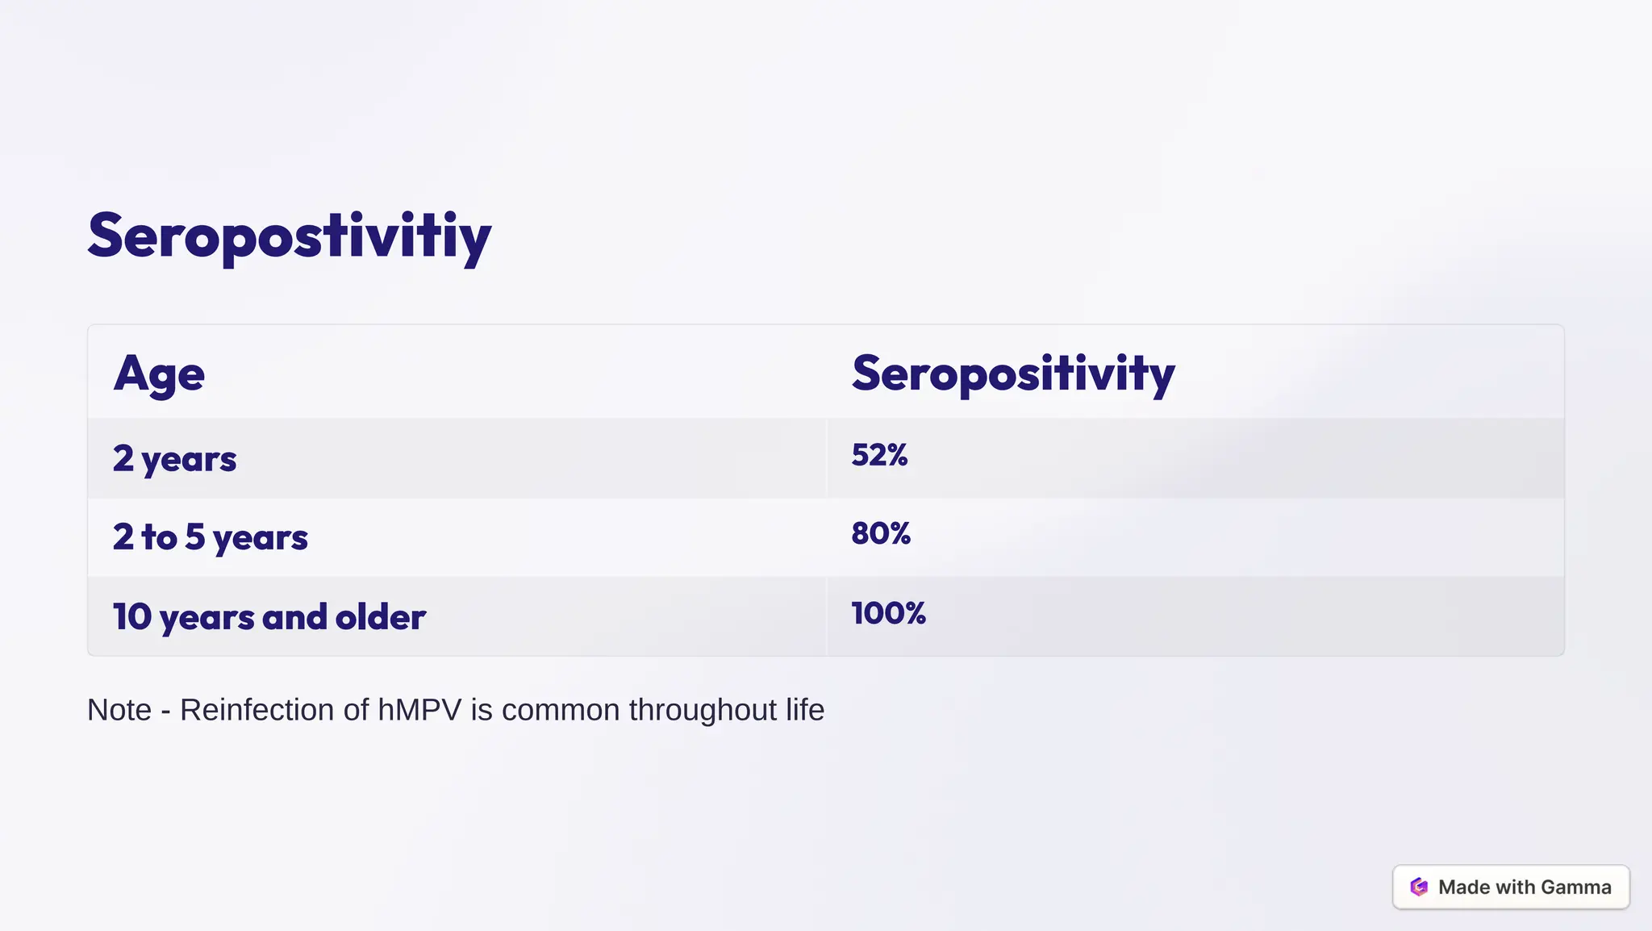Click the Seropositivity column header
The image size is (1652, 931).
click(1013, 374)
